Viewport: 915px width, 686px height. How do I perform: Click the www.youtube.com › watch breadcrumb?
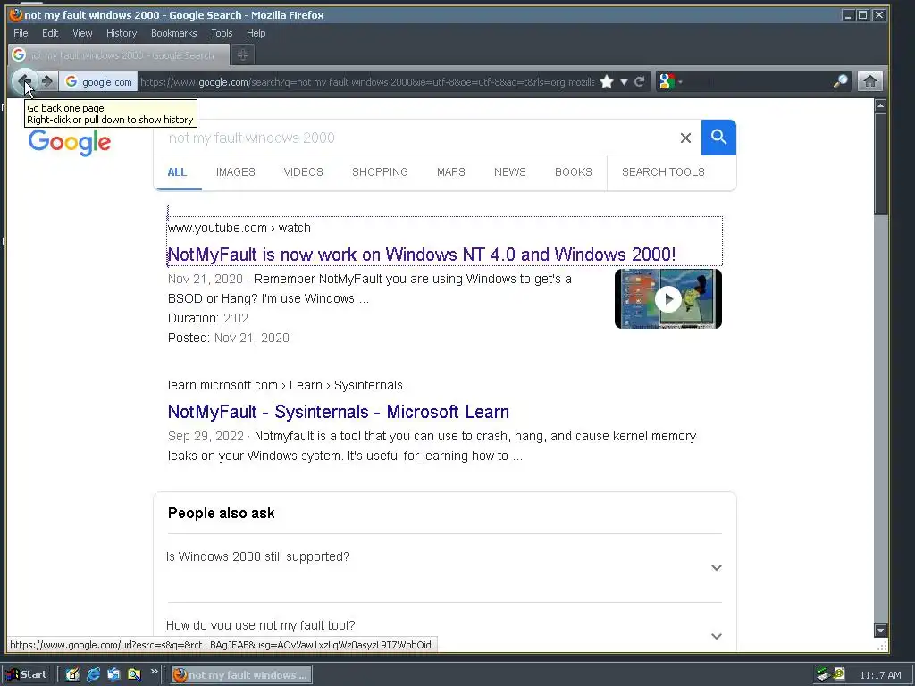pyautogui.click(x=239, y=228)
